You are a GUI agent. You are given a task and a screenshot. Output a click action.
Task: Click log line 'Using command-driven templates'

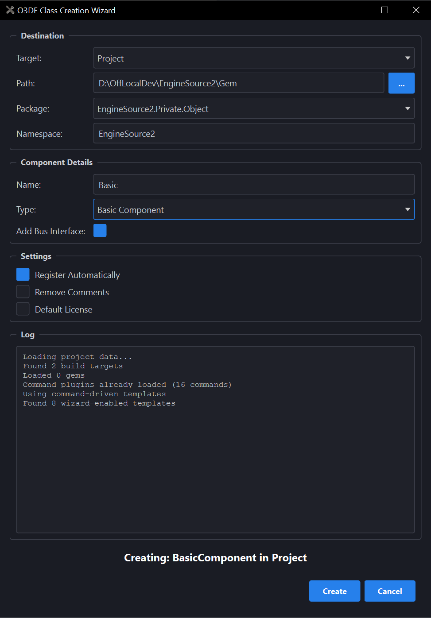coord(94,394)
